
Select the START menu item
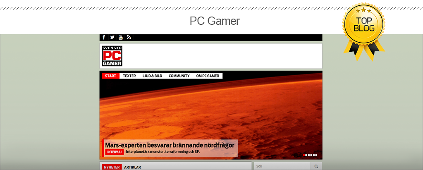tap(110, 76)
